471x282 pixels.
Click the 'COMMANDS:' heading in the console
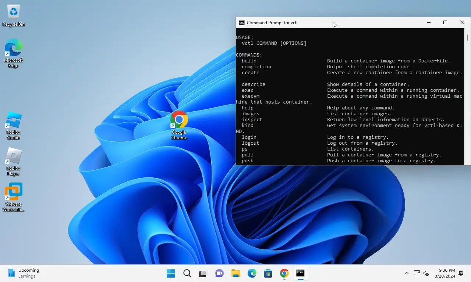[x=249, y=55]
